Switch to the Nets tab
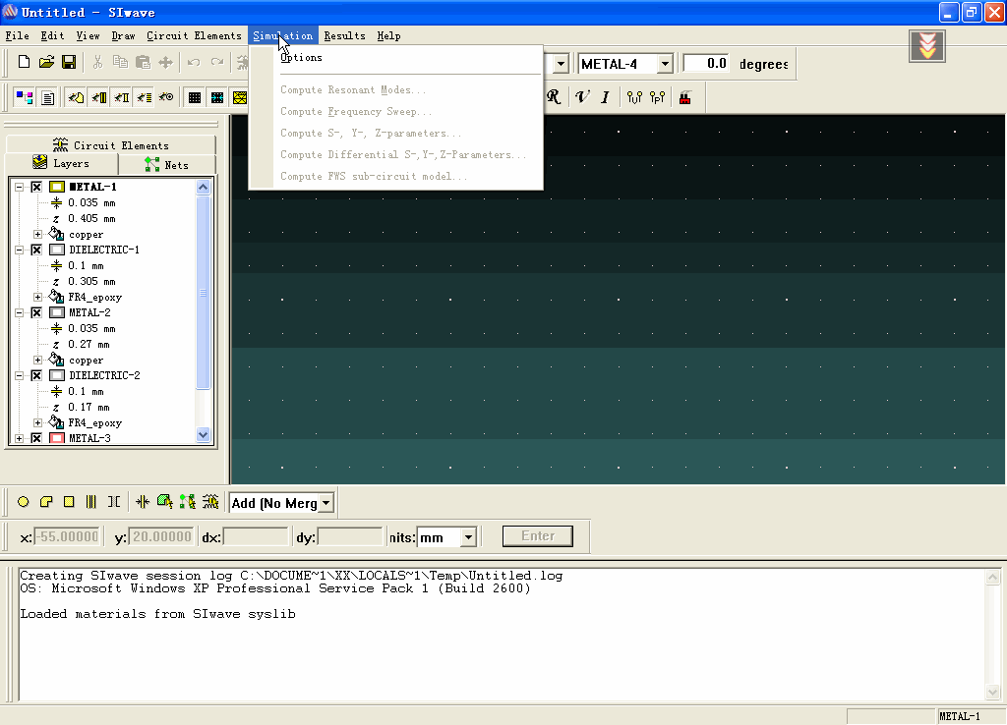 [167, 165]
